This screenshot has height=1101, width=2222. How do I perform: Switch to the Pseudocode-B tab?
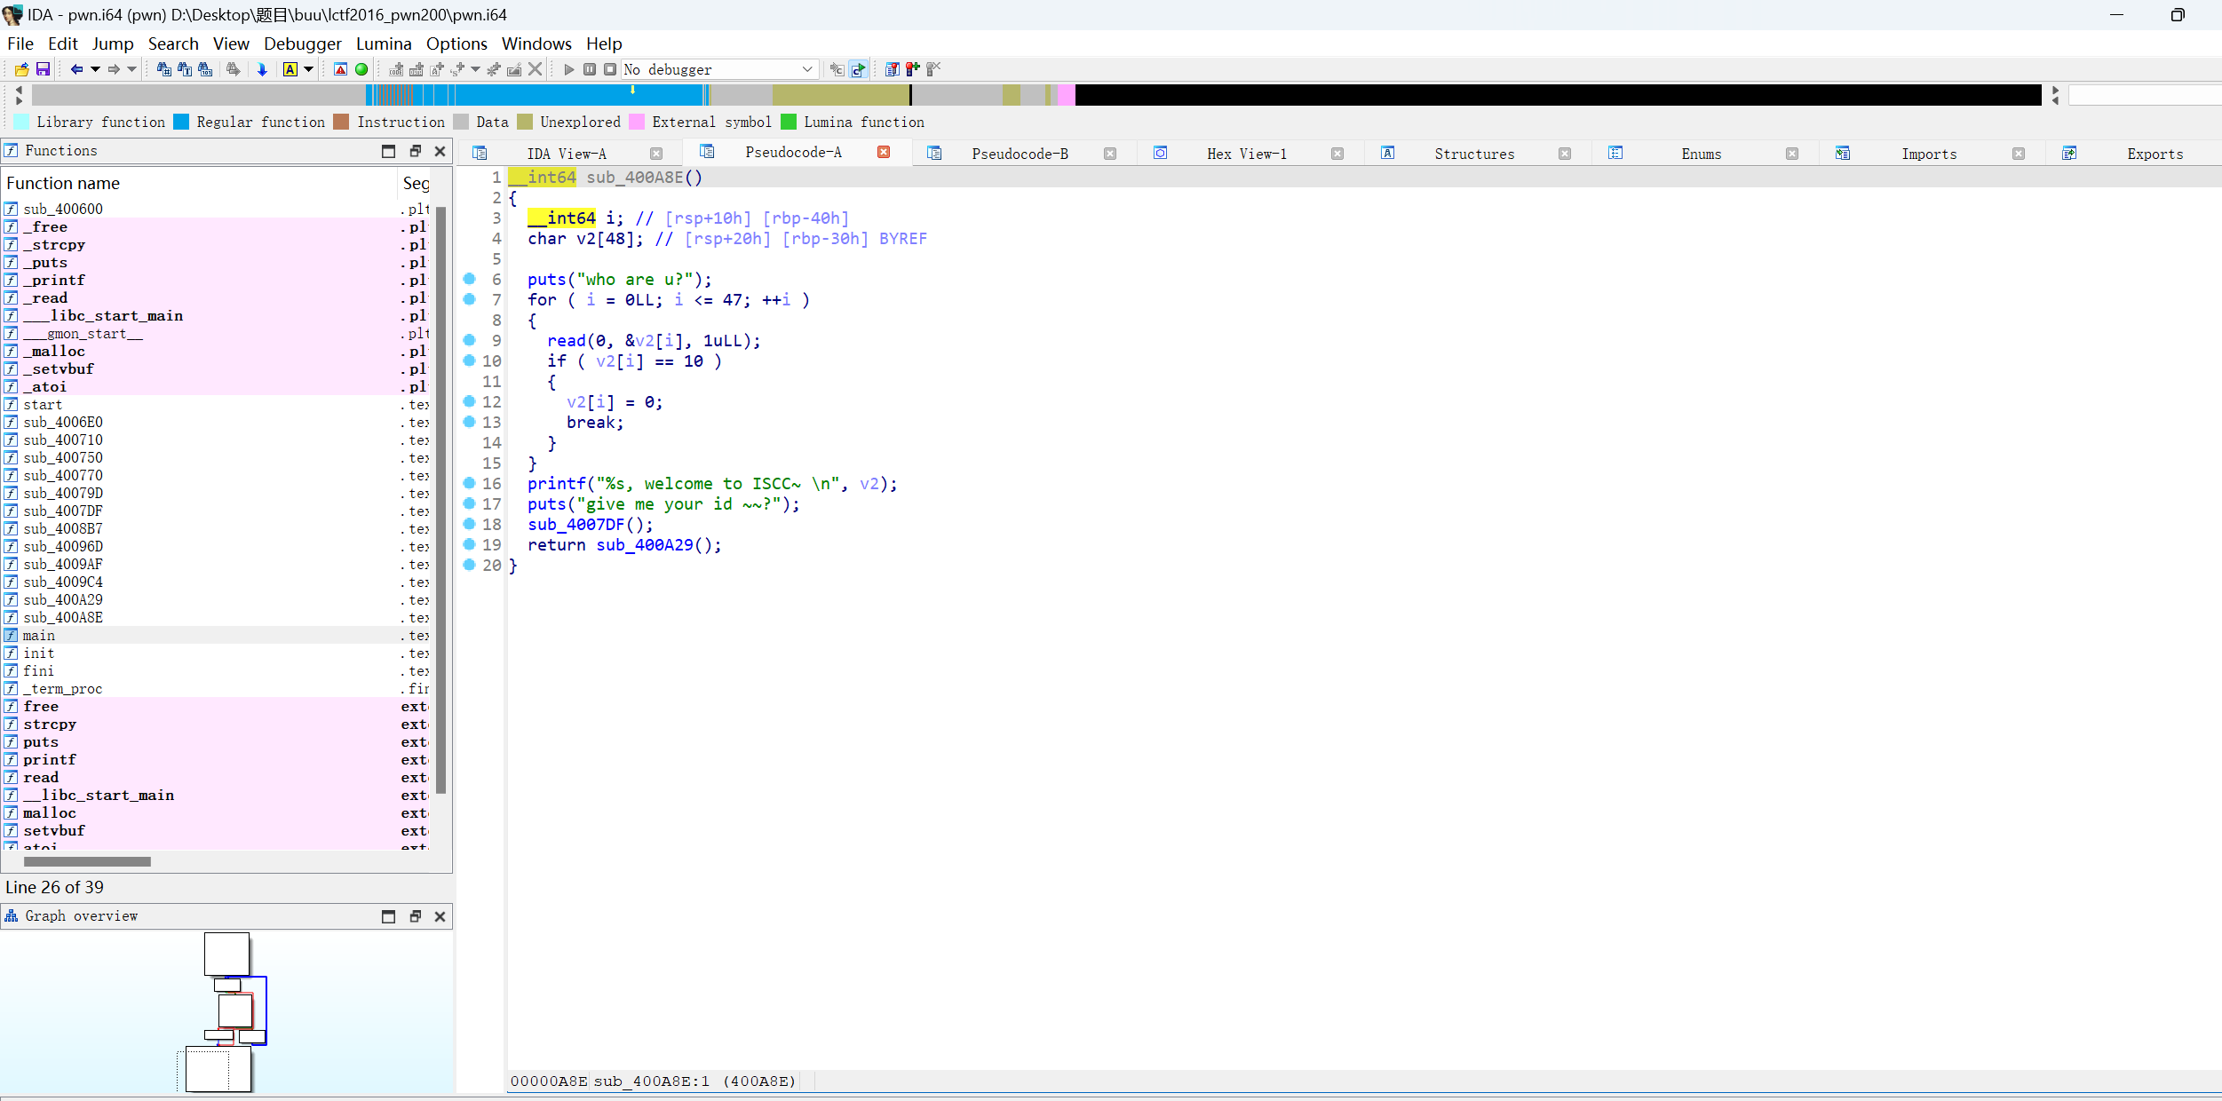(x=1020, y=154)
